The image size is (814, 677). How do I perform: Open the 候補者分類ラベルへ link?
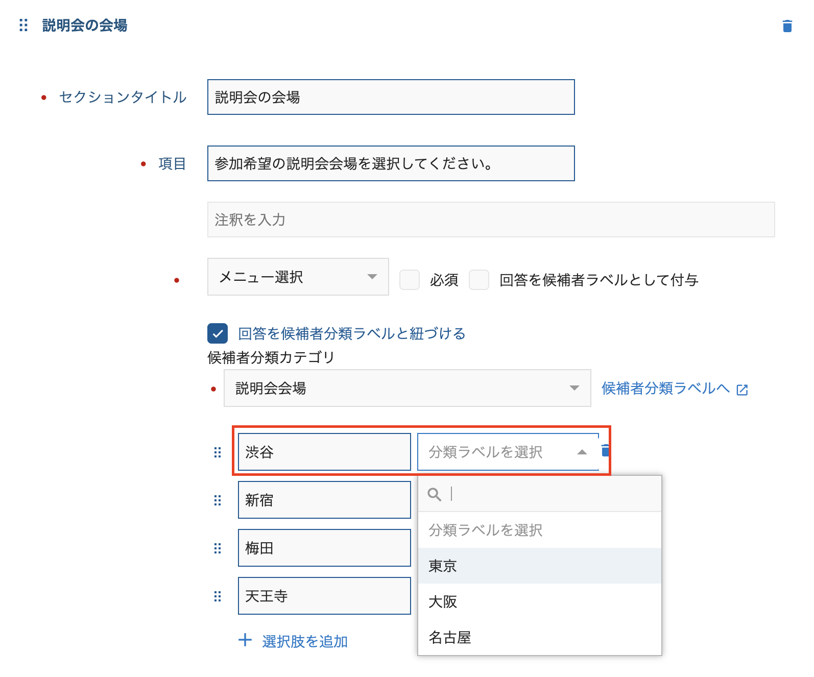tap(674, 389)
